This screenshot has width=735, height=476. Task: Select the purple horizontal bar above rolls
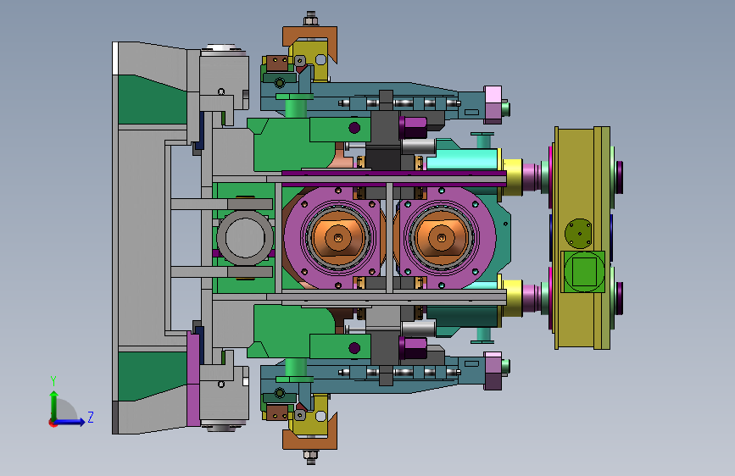tap(393, 174)
